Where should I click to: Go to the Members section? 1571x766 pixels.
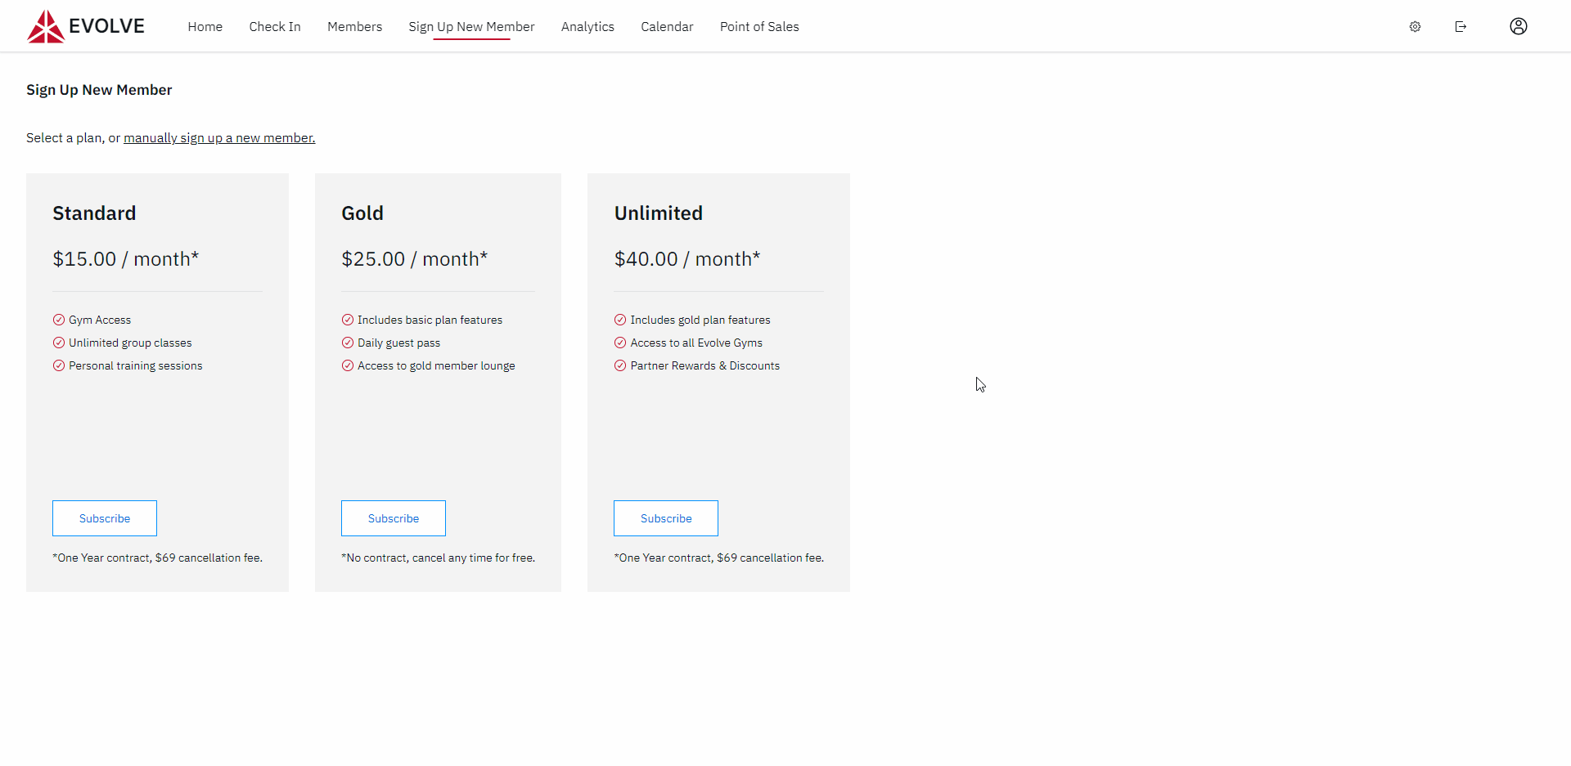pos(354,26)
